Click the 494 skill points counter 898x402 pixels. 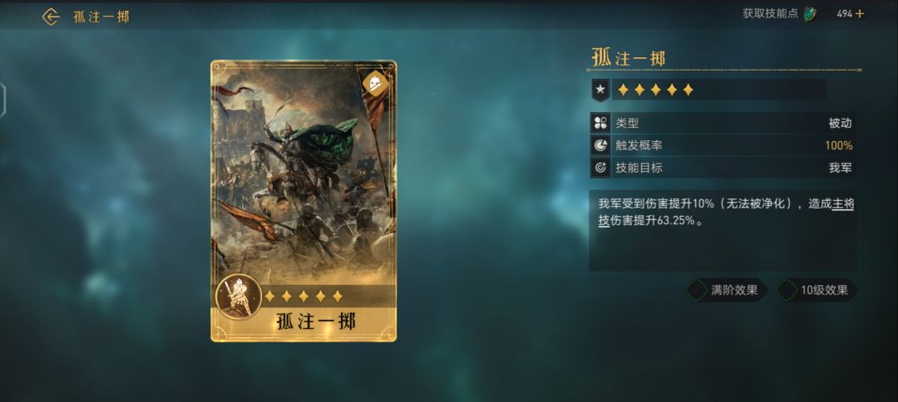coord(844,14)
